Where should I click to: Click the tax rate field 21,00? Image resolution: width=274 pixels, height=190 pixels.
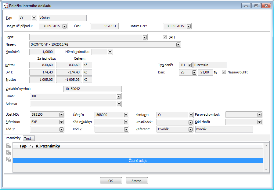coord(205,72)
